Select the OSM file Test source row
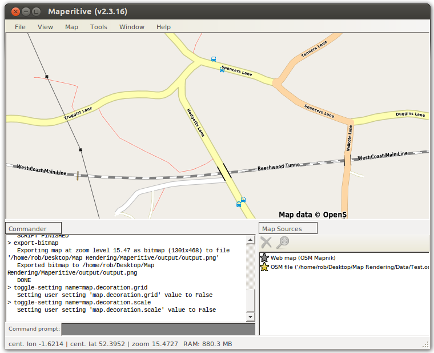This screenshot has width=434, height=353. click(x=349, y=267)
